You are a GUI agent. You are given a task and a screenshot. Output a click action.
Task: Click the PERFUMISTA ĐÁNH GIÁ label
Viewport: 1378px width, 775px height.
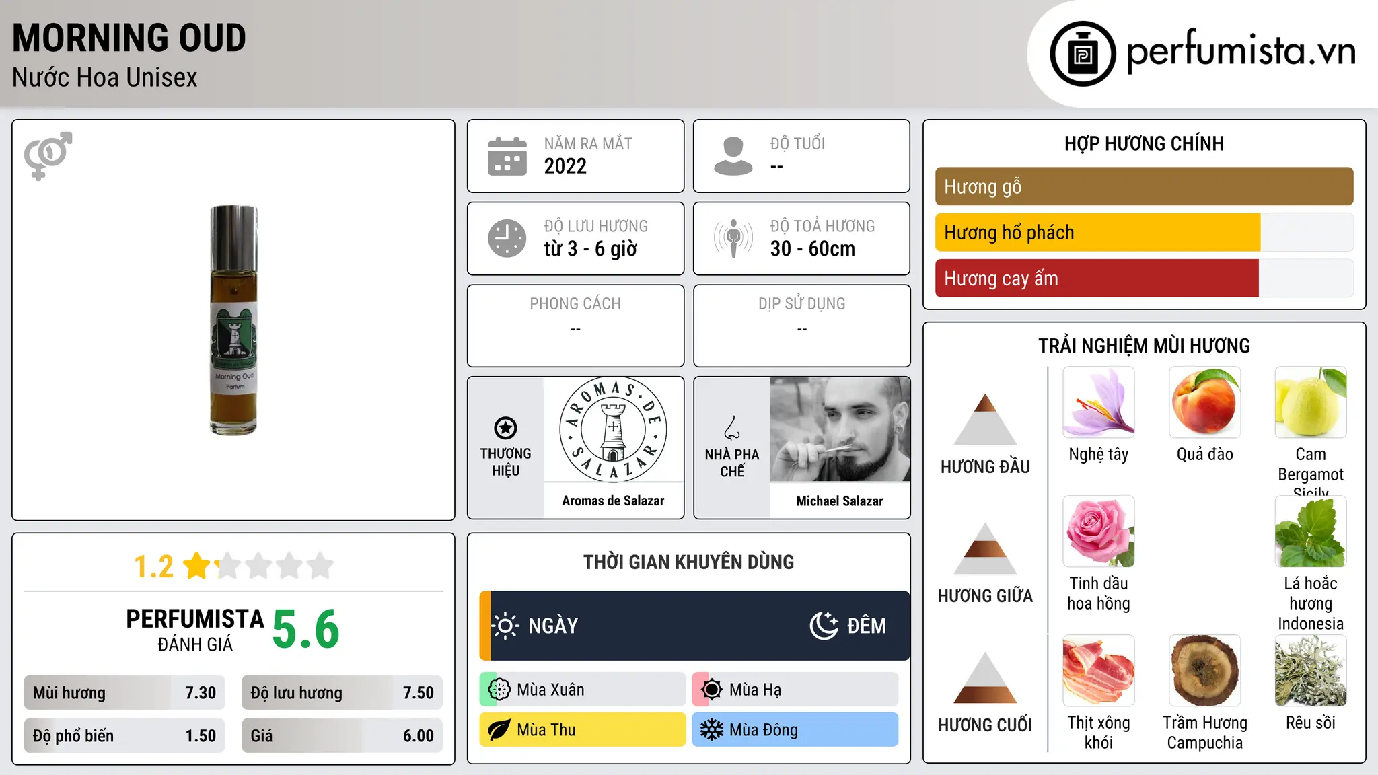(195, 630)
